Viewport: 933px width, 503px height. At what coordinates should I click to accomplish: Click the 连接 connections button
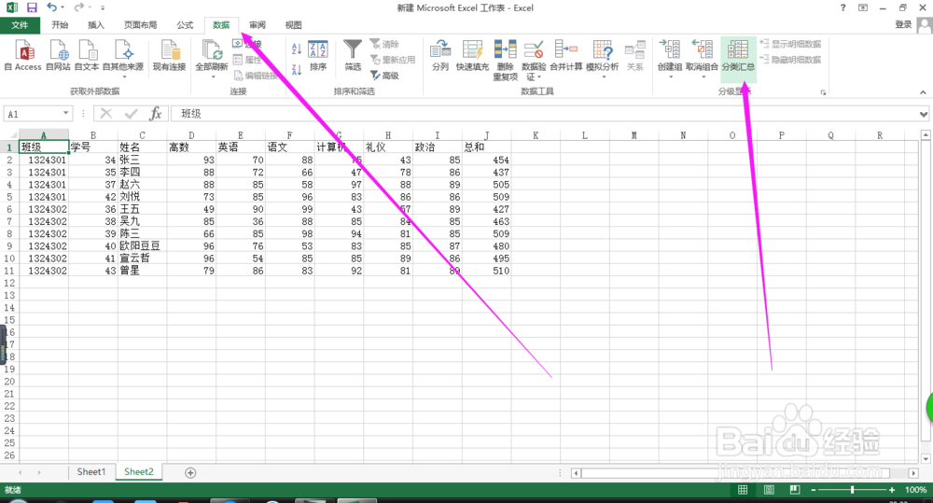(247, 44)
